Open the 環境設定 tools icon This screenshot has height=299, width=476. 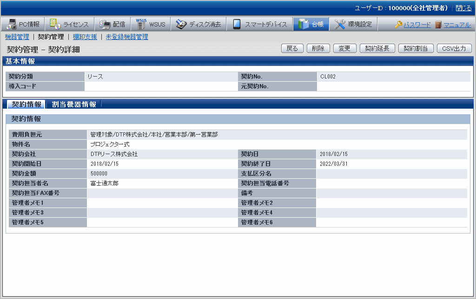[x=340, y=25]
